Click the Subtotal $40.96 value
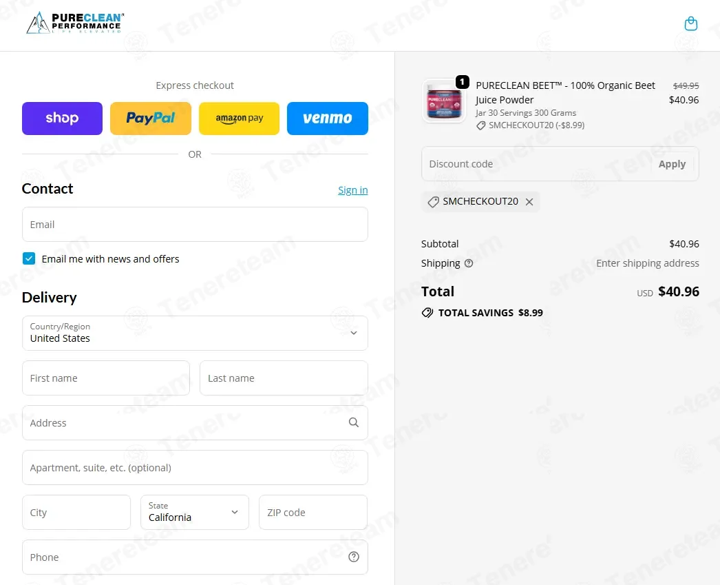 click(684, 244)
